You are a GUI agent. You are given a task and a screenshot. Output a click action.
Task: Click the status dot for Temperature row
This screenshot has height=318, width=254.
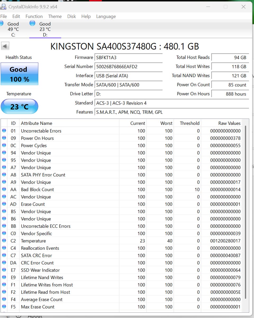point(4,241)
